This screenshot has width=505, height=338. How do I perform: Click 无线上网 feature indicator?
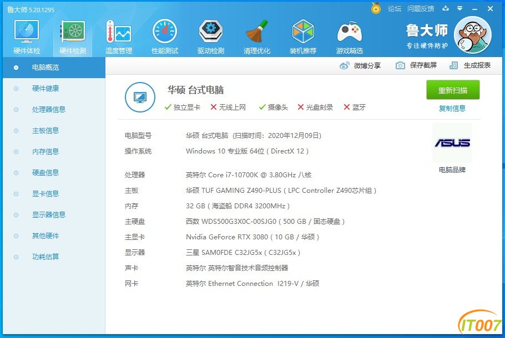(228, 107)
